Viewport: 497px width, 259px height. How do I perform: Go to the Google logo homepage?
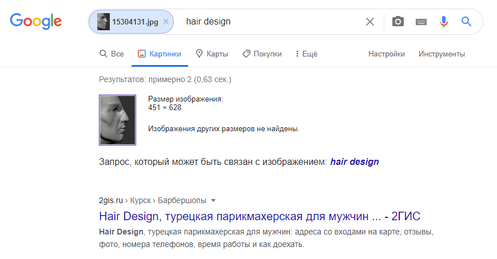point(36,22)
